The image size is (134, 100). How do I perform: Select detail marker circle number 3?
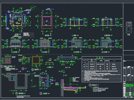41,93
